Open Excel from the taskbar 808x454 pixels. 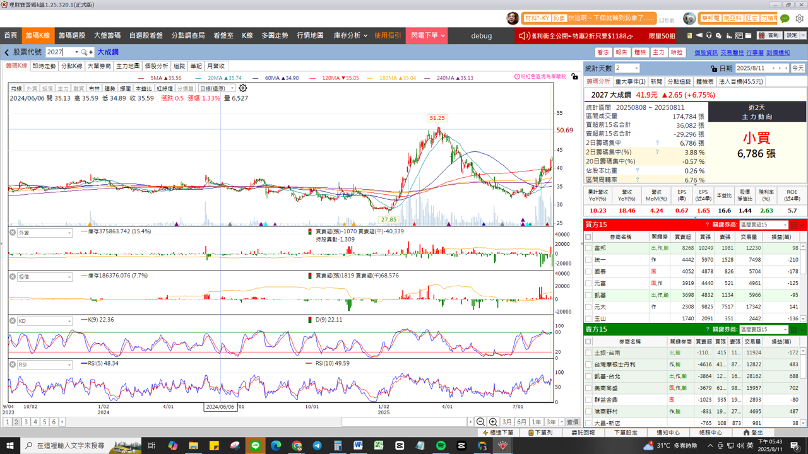click(379, 445)
